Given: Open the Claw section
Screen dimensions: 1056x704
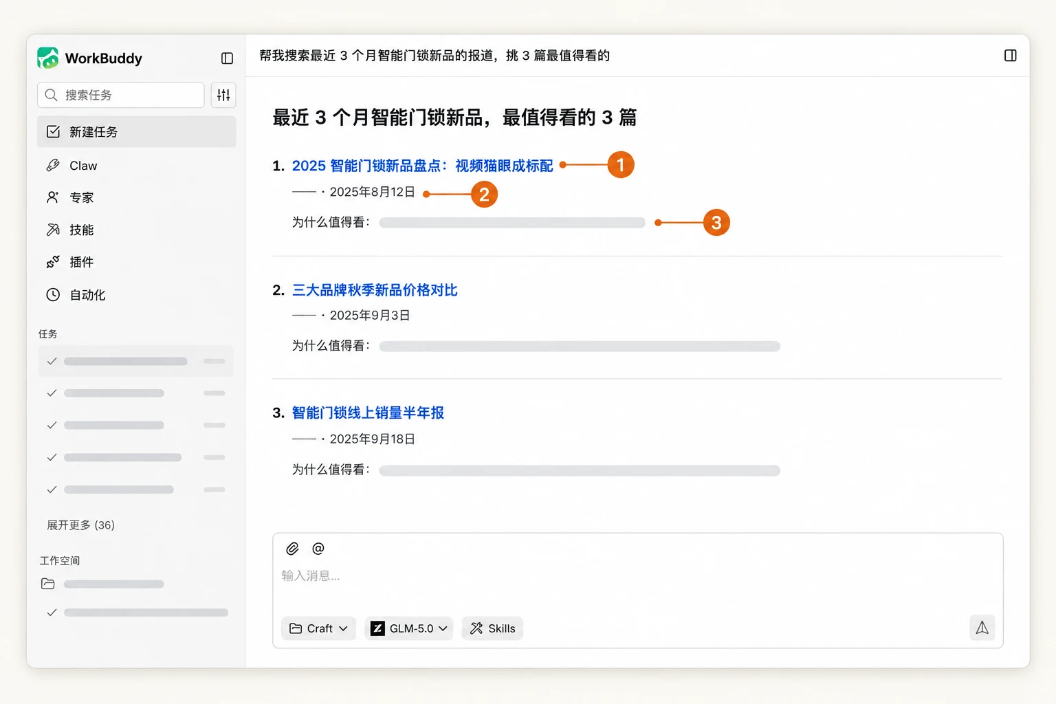Looking at the screenshot, I should tap(136, 166).
